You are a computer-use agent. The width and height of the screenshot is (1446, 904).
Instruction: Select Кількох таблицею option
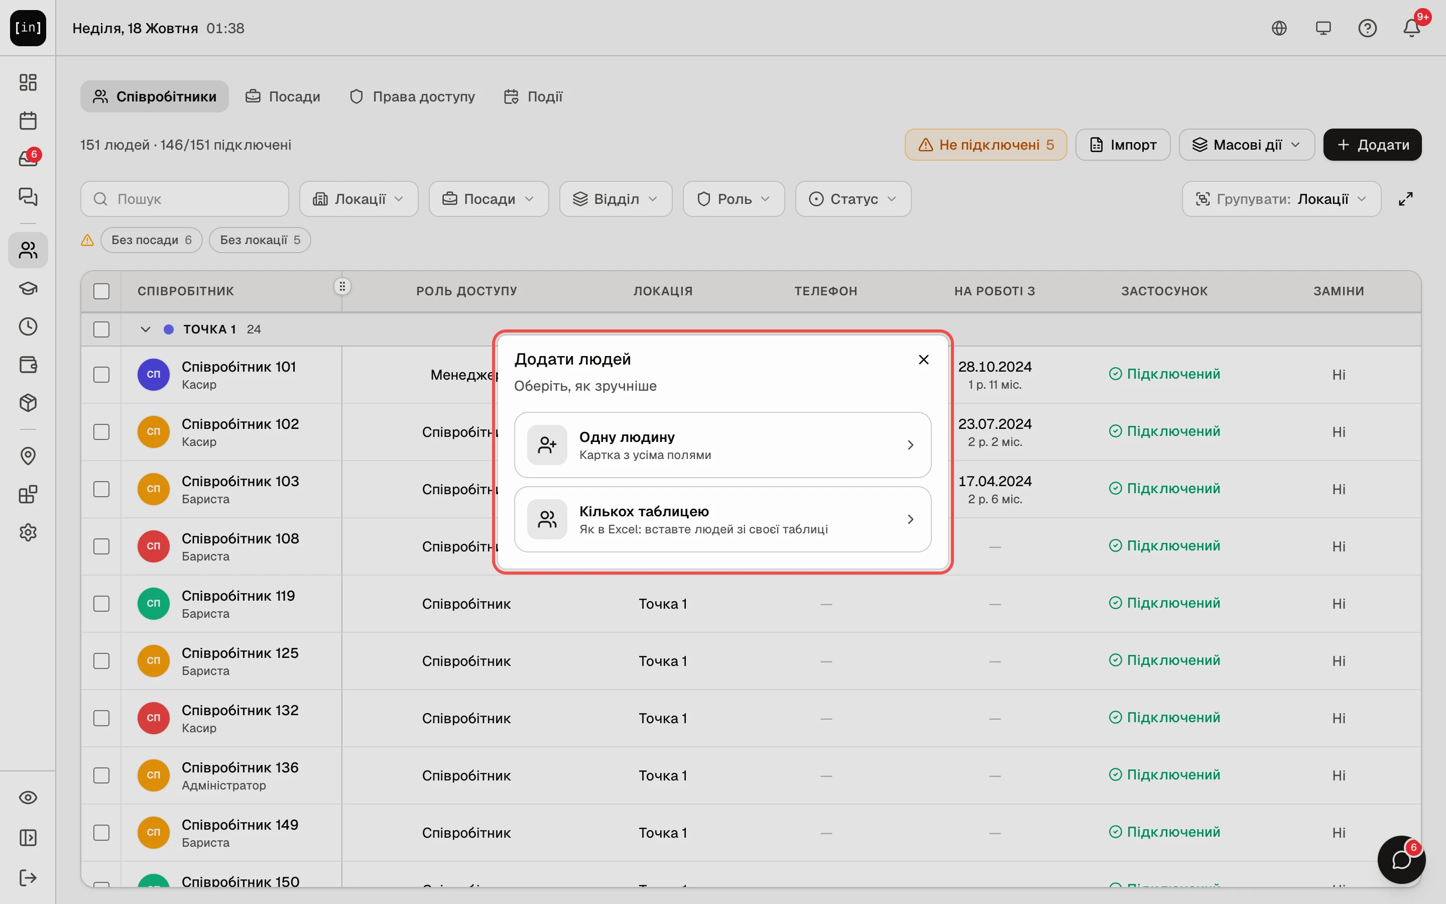(722, 519)
